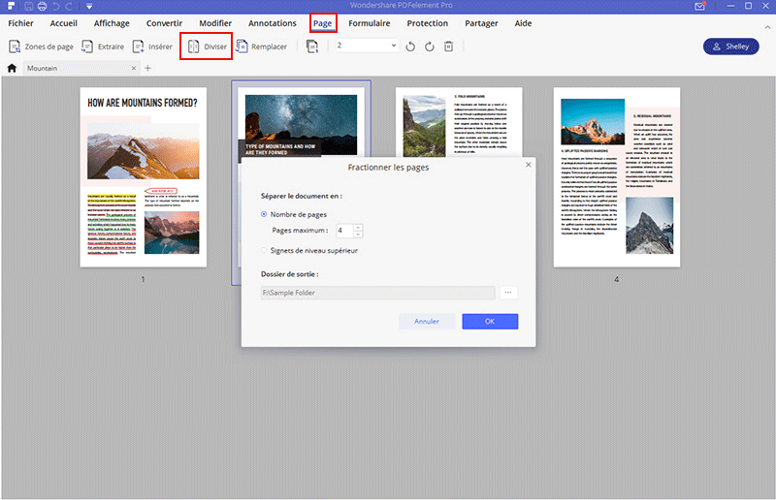776x500 pixels.
Task: Rotate page counterclockwise
Action: click(x=410, y=47)
